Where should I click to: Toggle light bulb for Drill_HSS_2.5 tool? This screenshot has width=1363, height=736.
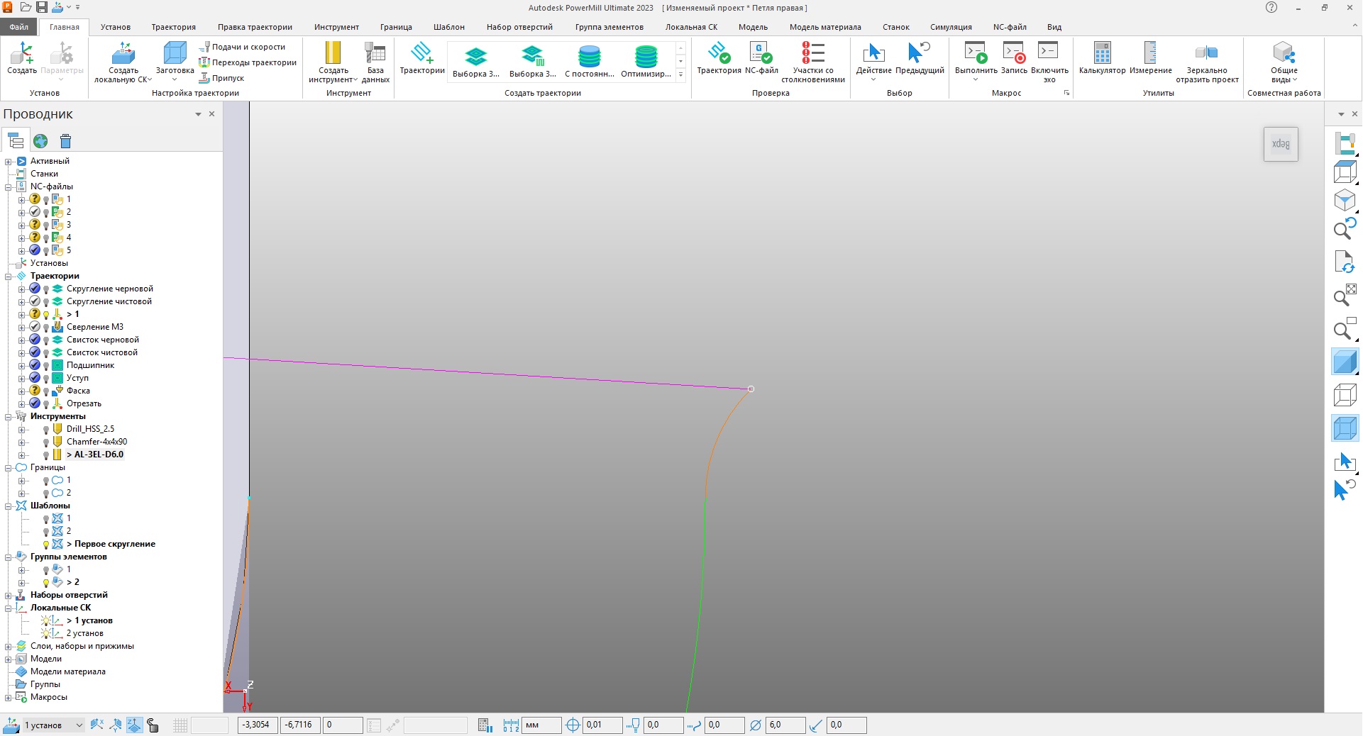[46, 430]
